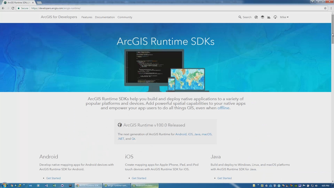Click the Action Center flag tray icon
334x188 pixels.
click(304, 186)
